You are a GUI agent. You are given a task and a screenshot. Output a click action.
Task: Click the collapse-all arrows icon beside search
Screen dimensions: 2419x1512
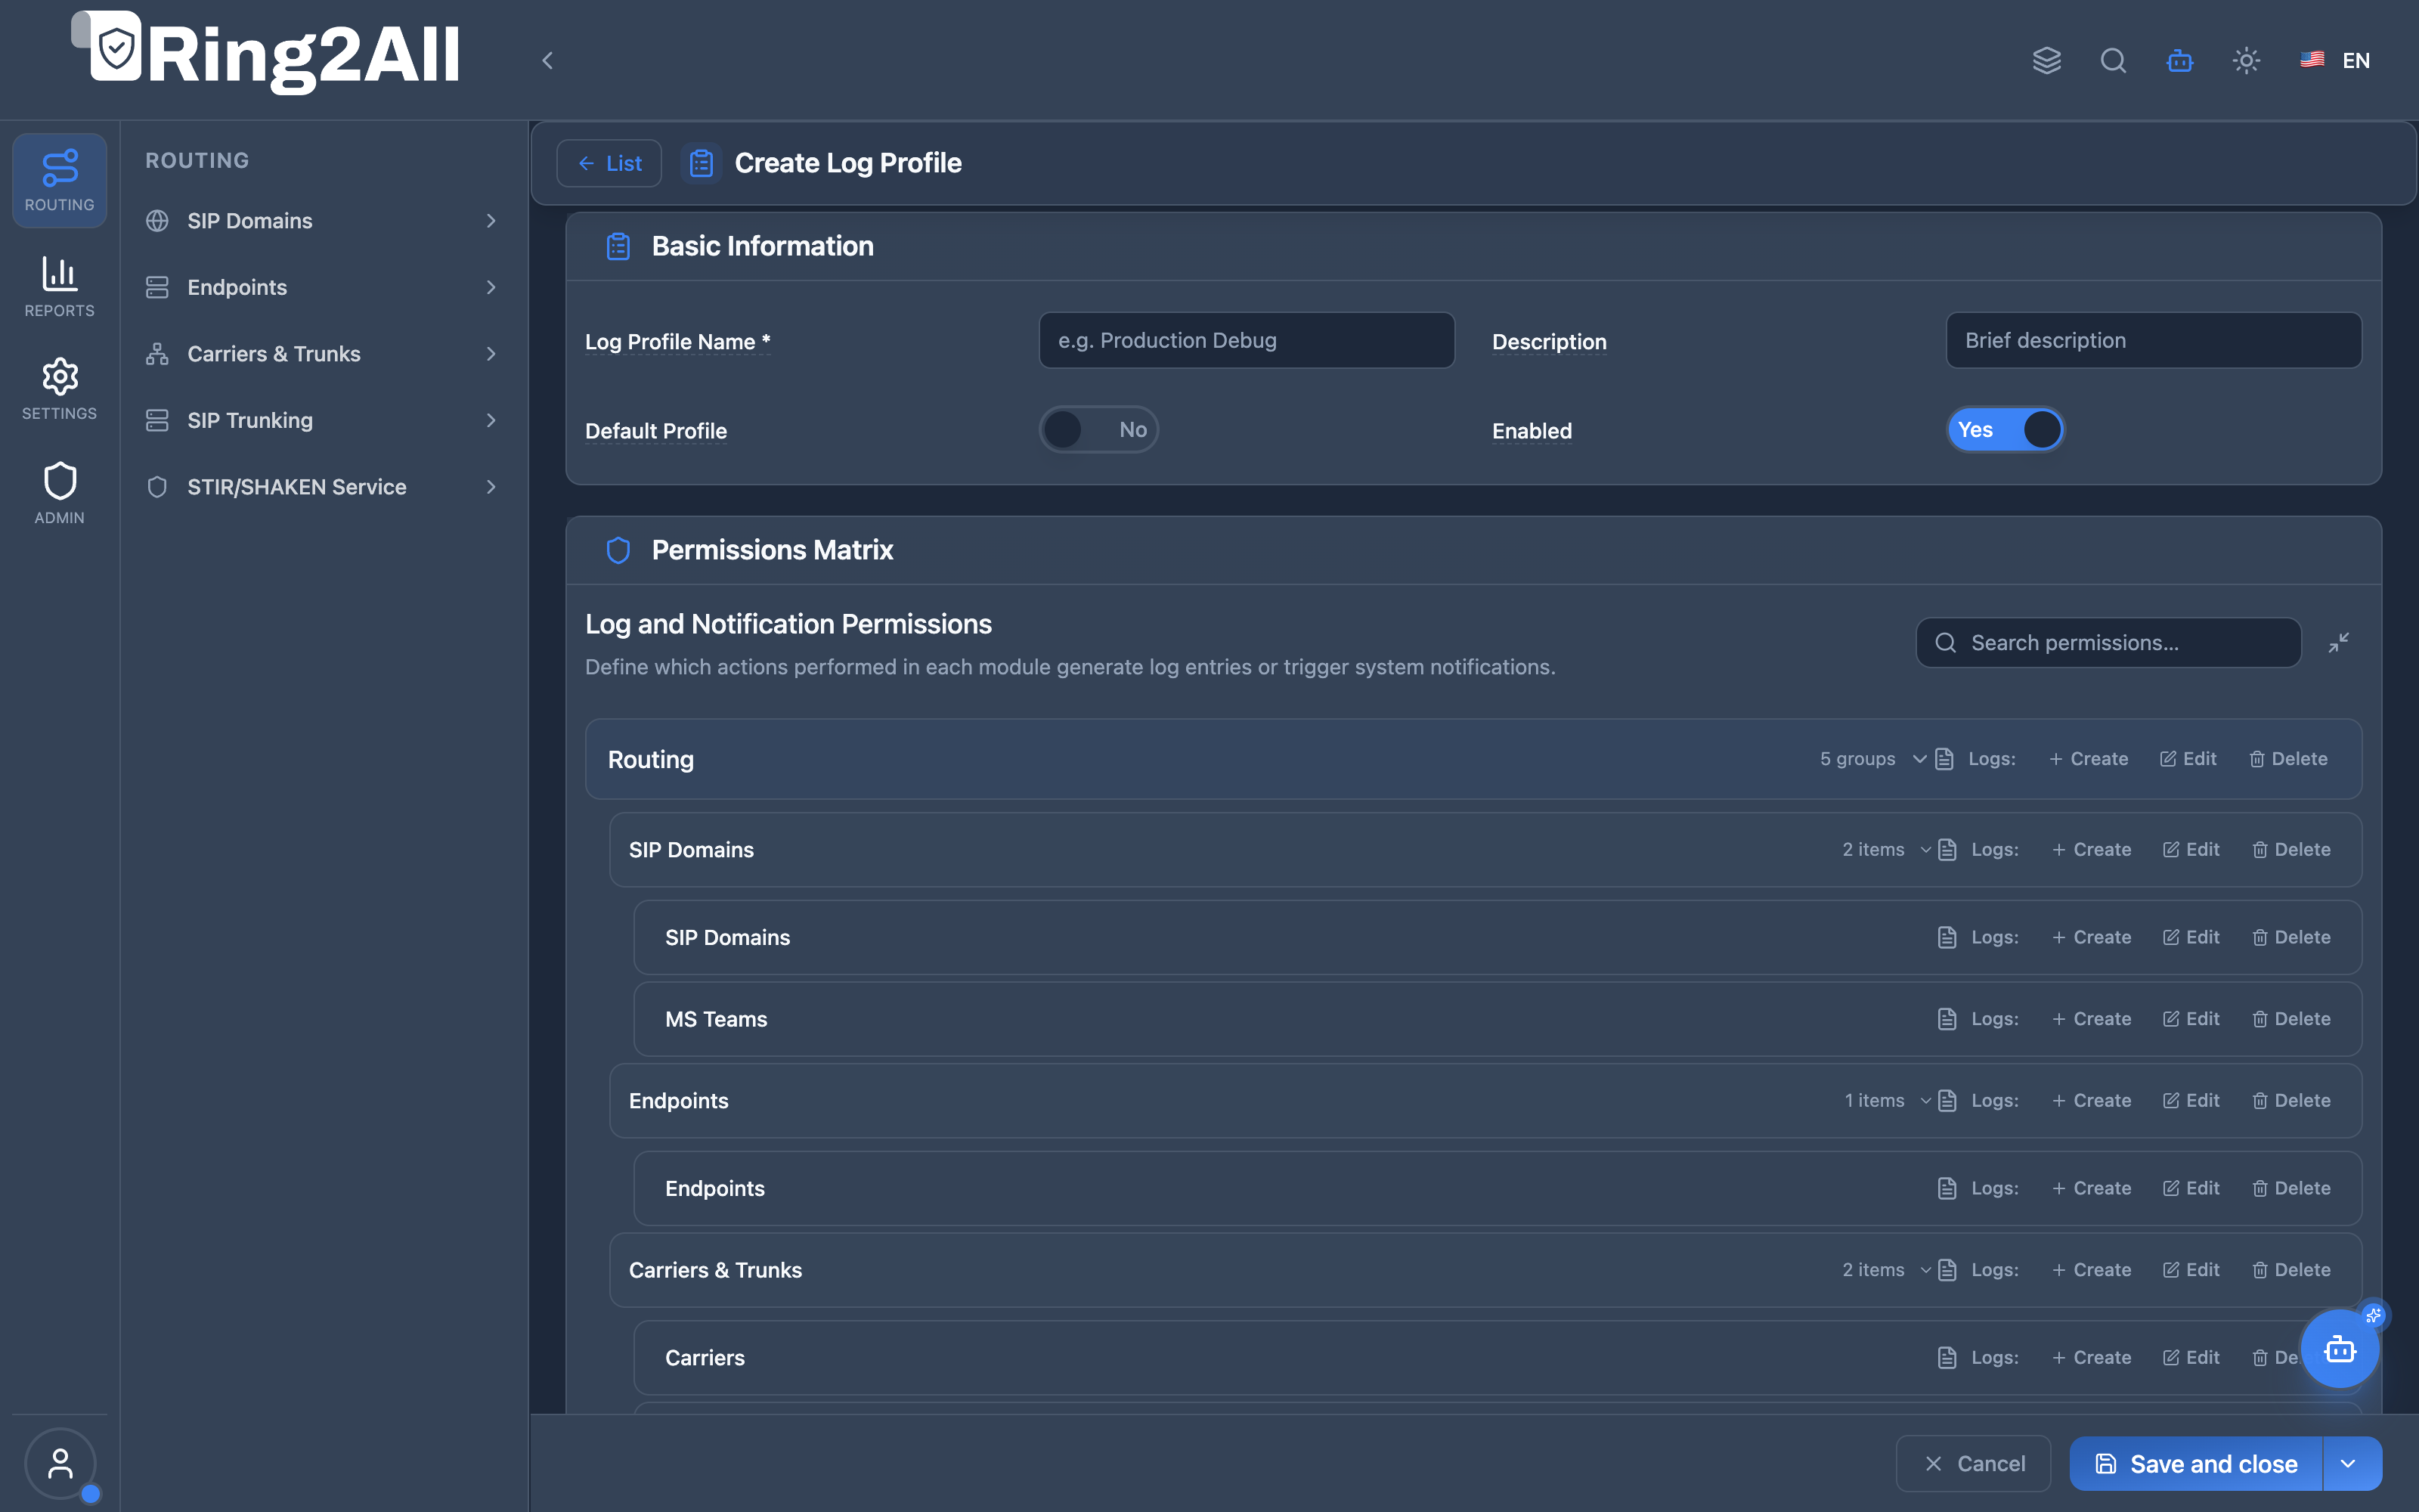2339,642
